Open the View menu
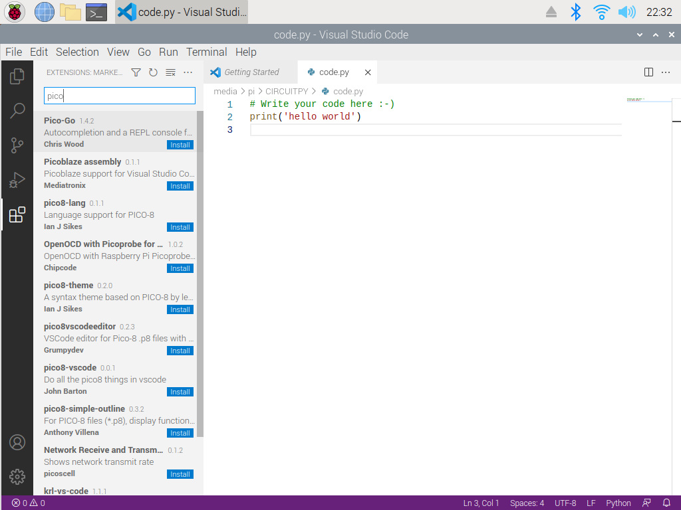This screenshot has width=681, height=510. click(118, 52)
